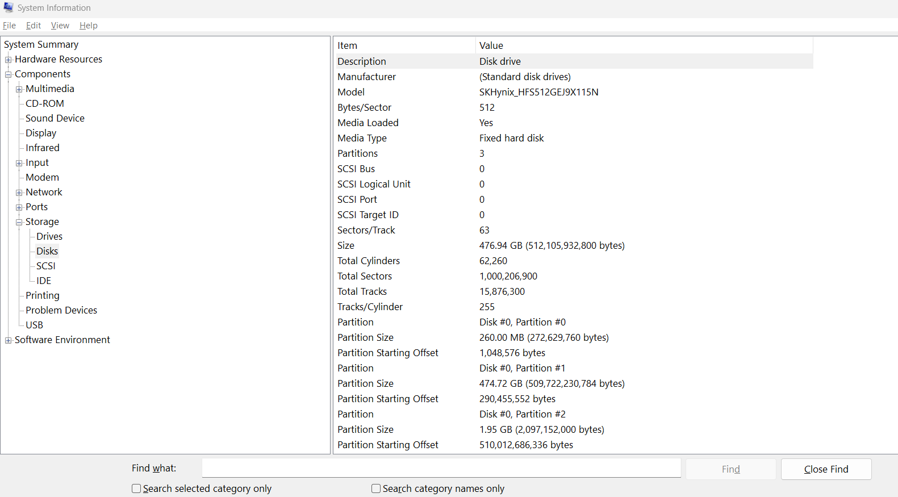Select the SCSI Bus row
Image resolution: width=898 pixels, height=497 pixels.
[574, 169]
